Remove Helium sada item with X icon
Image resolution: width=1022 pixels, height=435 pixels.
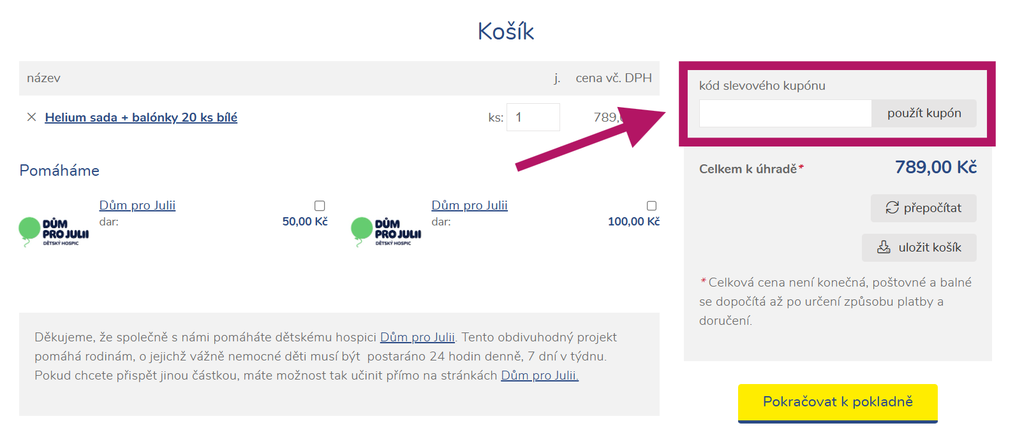pos(31,117)
